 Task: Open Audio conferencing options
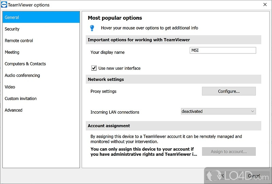pos(22,75)
